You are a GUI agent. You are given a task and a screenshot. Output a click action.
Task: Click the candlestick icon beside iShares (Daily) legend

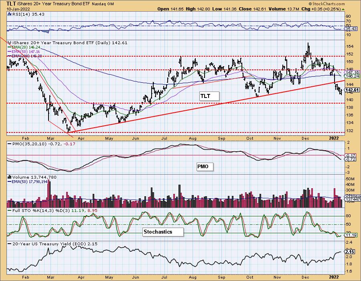click(x=10, y=43)
